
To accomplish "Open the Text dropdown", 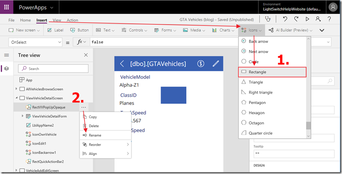I will pyautogui.click(x=106, y=30).
